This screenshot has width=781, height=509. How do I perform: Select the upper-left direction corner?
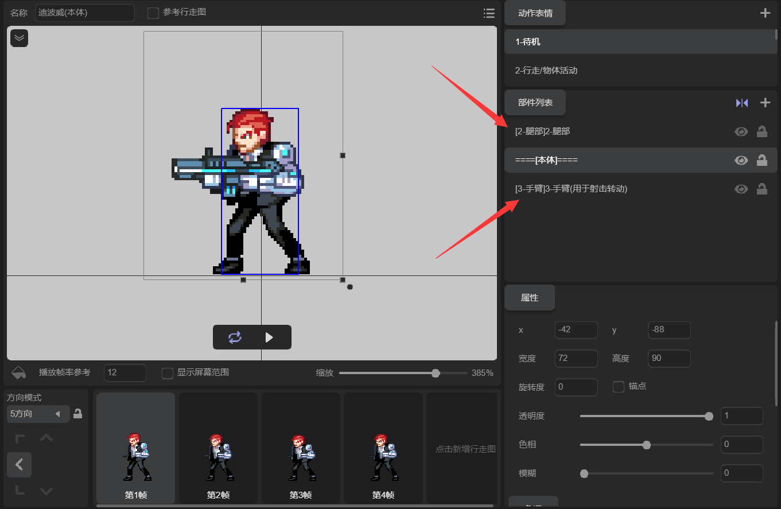[x=20, y=439]
